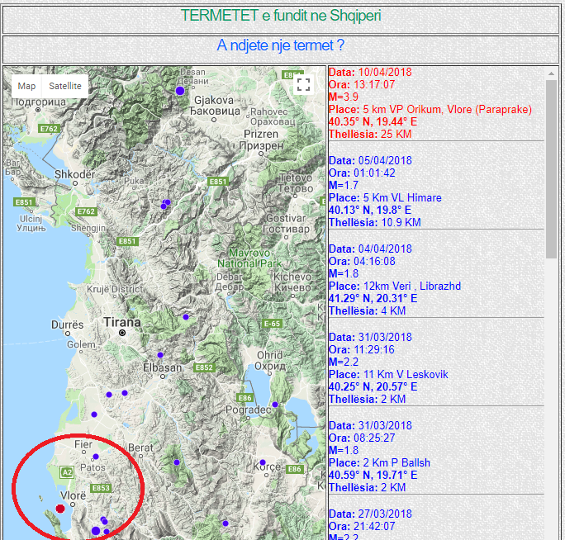Click the E-65 road sign on map
The image size is (565, 540).
pos(272,324)
